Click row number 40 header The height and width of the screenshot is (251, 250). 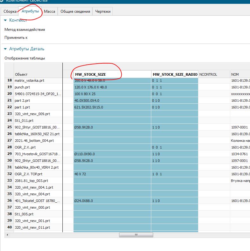(x=10, y=227)
